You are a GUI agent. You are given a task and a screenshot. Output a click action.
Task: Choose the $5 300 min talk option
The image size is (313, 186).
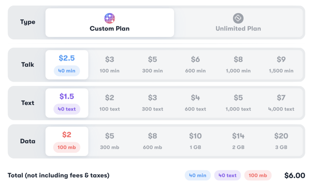152,64
